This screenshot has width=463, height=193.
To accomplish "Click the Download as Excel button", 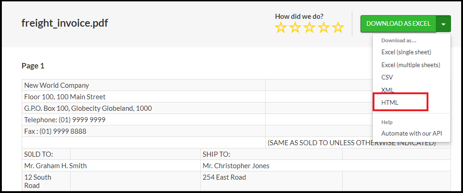I will click(x=398, y=23).
